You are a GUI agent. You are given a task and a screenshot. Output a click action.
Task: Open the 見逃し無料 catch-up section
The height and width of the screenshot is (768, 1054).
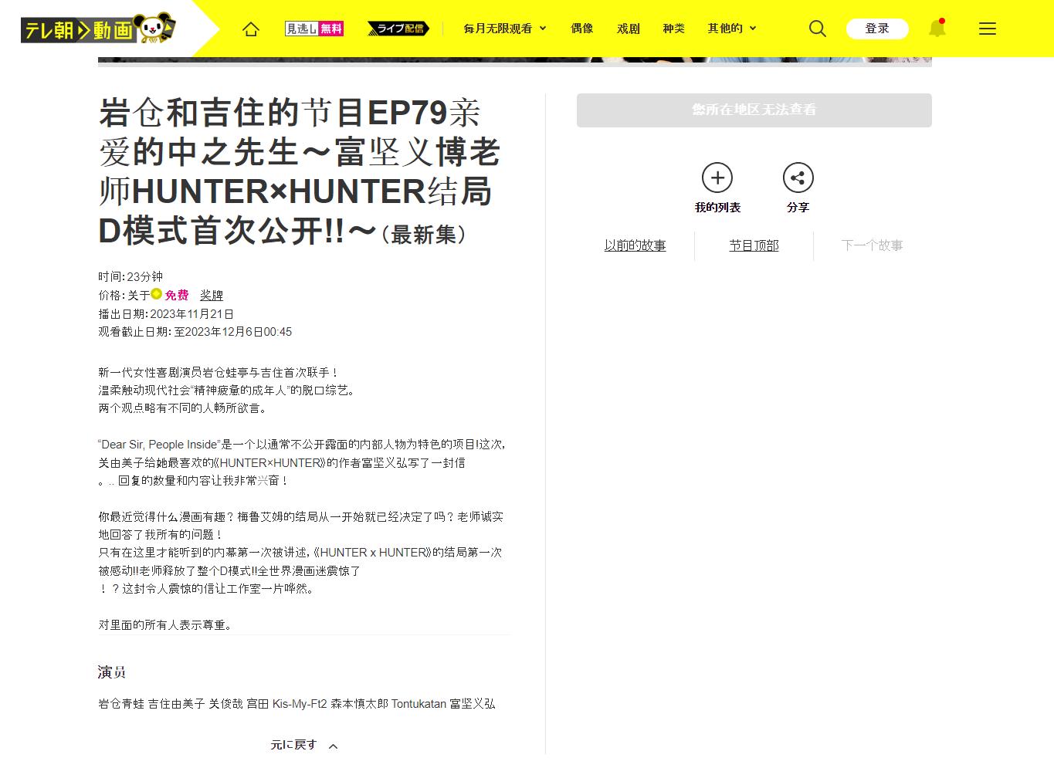click(314, 29)
